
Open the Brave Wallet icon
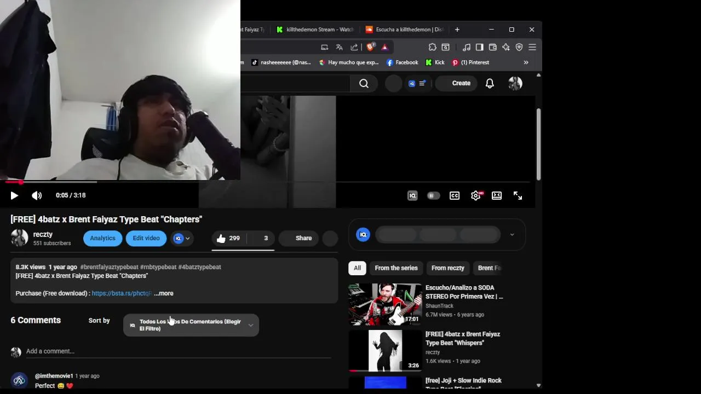click(x=493, y=47)
